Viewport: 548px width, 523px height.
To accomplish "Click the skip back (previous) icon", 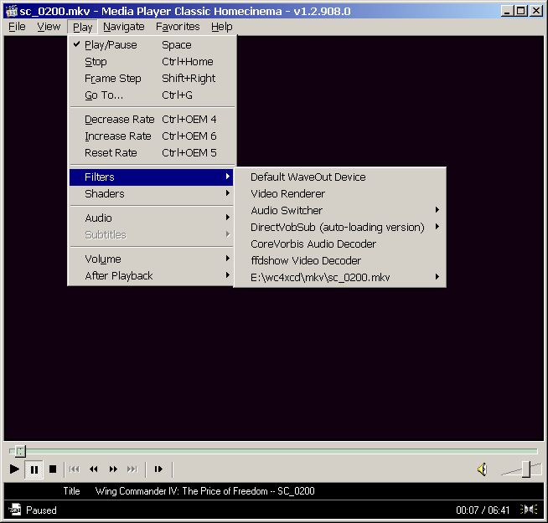I will click(x=75, y=469).
